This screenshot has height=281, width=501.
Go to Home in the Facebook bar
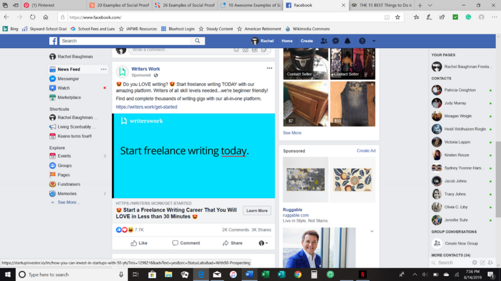287,41
